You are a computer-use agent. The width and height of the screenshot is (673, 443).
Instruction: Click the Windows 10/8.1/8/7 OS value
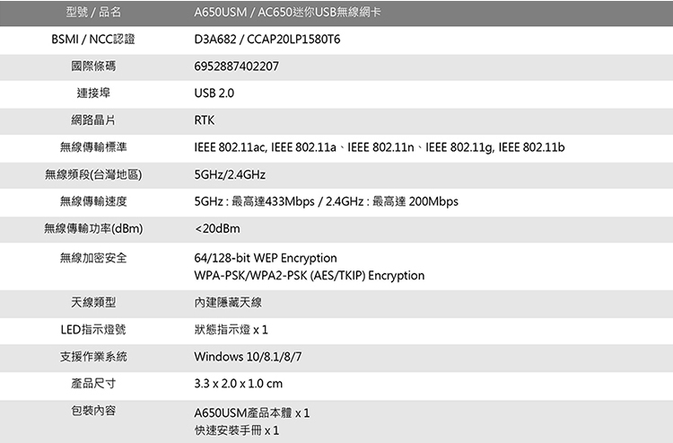249,357
